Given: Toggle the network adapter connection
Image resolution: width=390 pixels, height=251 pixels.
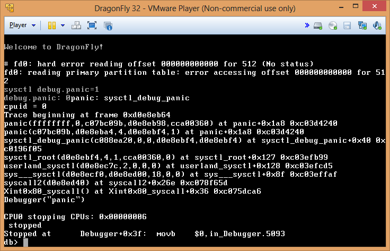Looking at the screenshot, I should [x=362, y=25].
